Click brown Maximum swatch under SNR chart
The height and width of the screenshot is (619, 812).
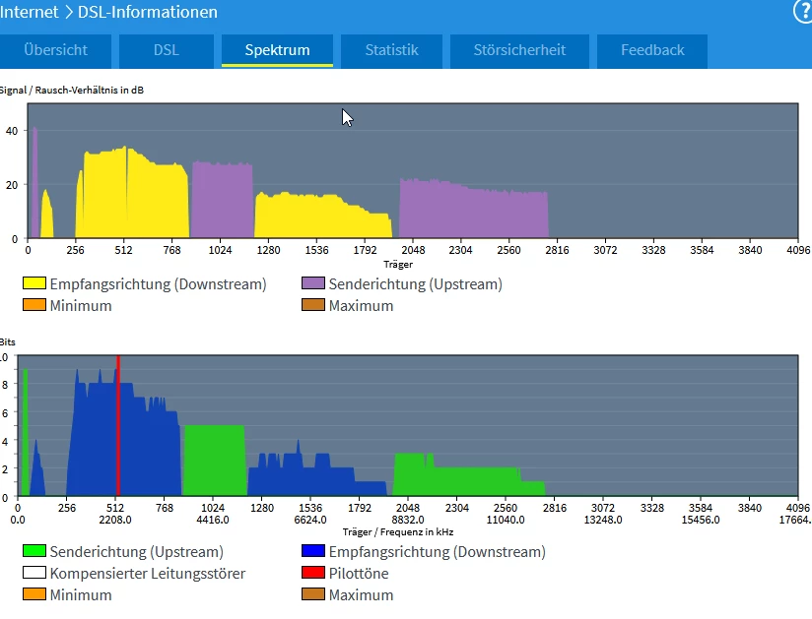[313, 306]
